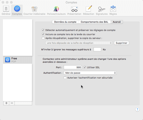Click the Port number field
The image size is (143, 120).
(73, 67)
